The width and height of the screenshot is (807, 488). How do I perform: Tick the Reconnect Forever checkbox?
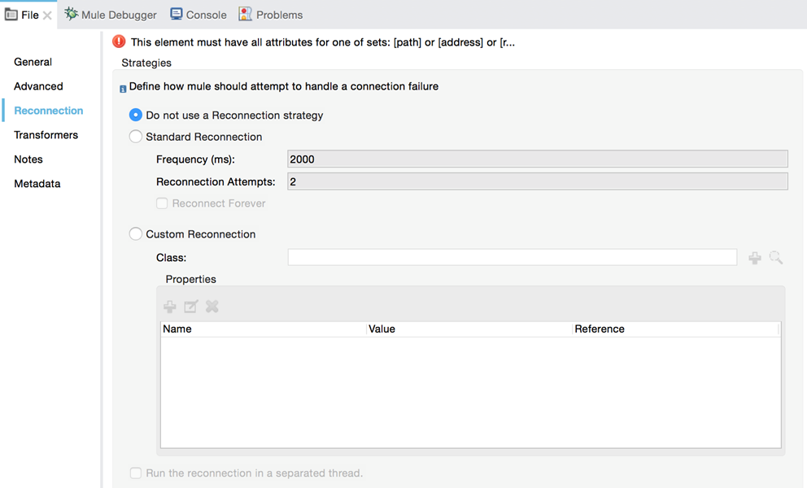pyautogui.click(x=162, y=203)
